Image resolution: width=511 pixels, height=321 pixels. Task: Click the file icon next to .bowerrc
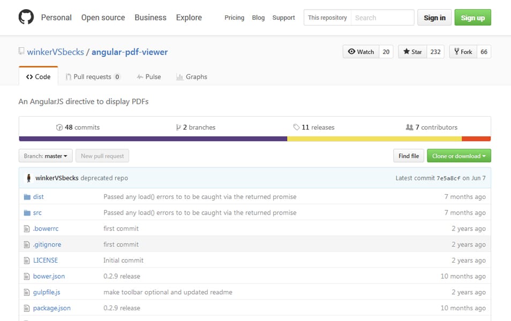click(27, 229)
